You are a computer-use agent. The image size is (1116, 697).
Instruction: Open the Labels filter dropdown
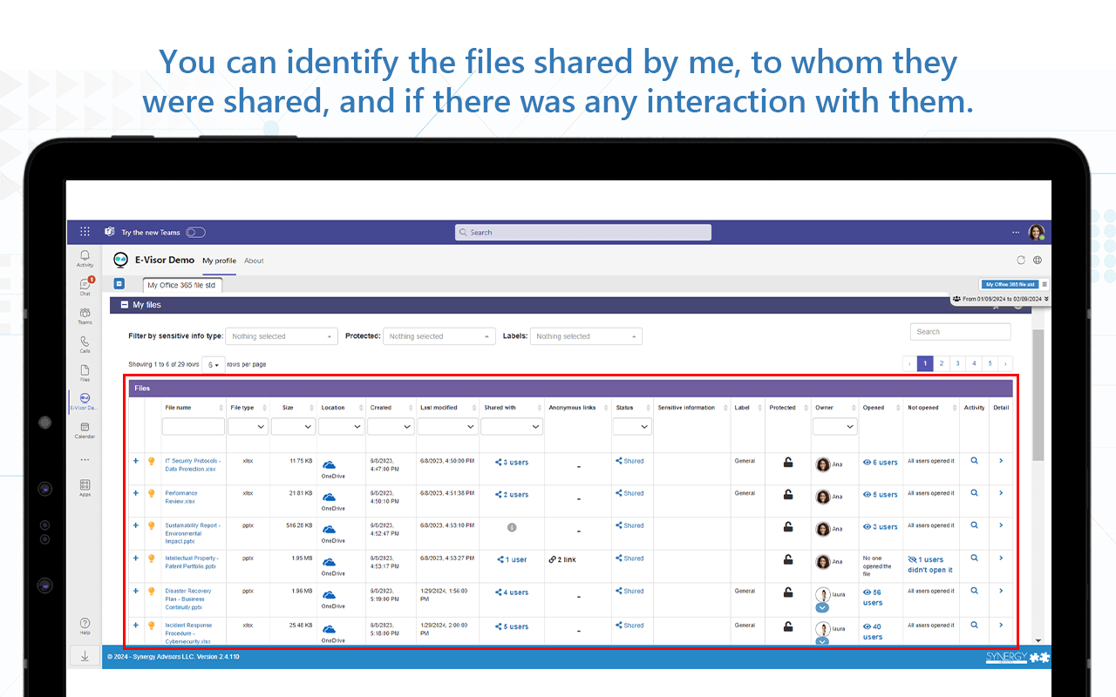[586, 336]
